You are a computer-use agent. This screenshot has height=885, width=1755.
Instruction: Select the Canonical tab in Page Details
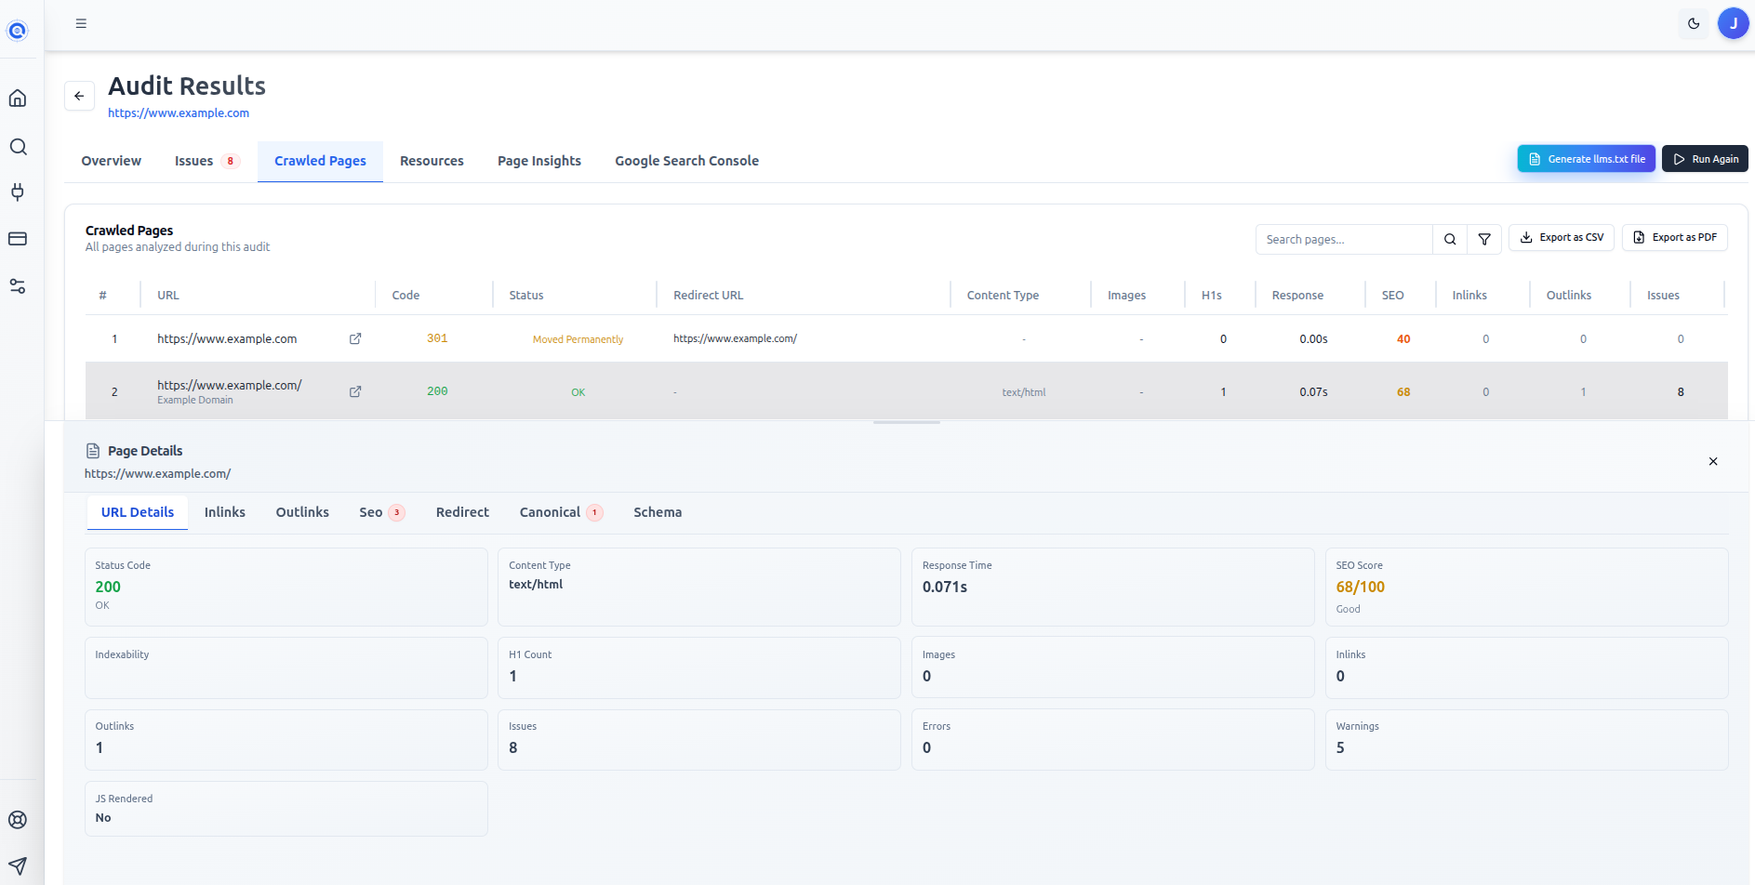pos(550,512)
